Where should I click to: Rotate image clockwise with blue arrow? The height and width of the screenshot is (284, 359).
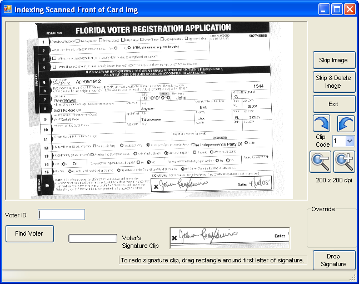coord(321,123)
